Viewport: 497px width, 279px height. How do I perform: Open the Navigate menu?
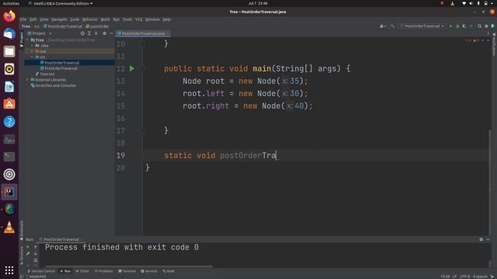(x=59, y=19)
